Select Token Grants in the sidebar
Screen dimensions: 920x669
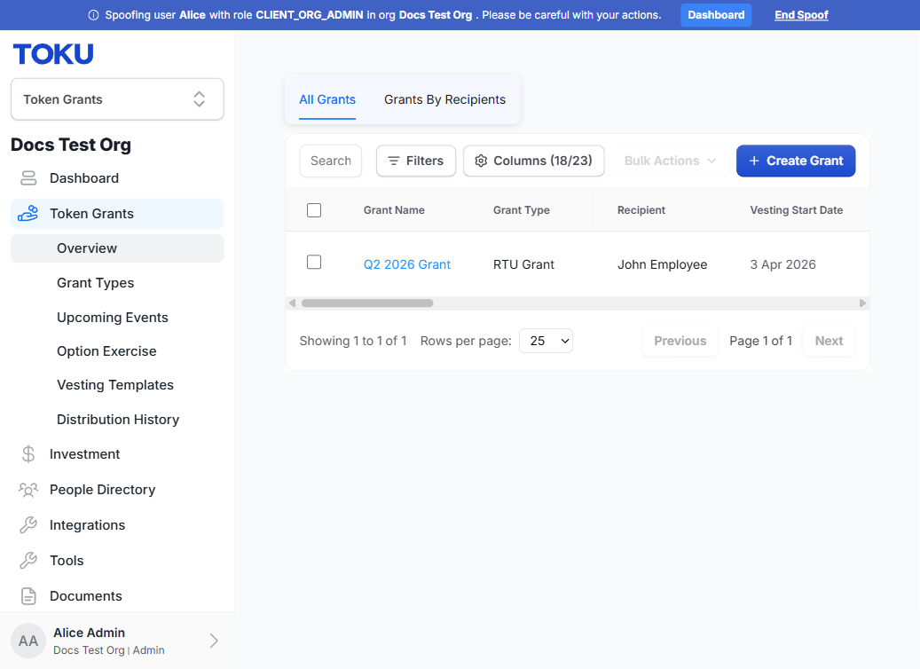tap(117, 214)
